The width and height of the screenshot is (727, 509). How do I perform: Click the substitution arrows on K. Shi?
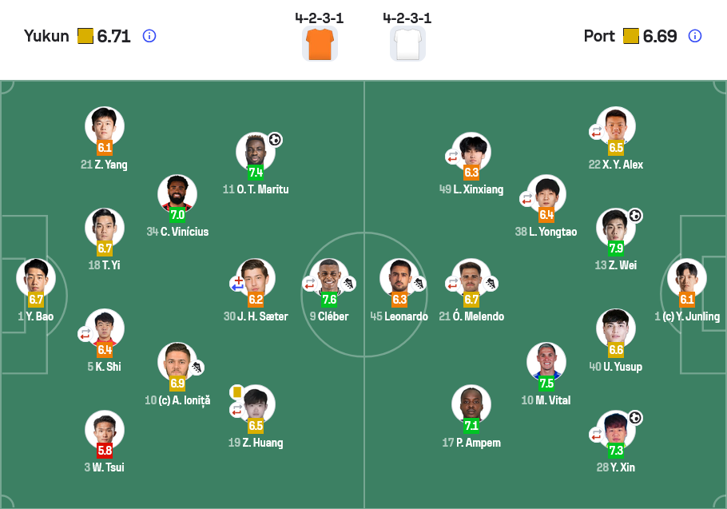pyautogui.click(x=85, y=334)
